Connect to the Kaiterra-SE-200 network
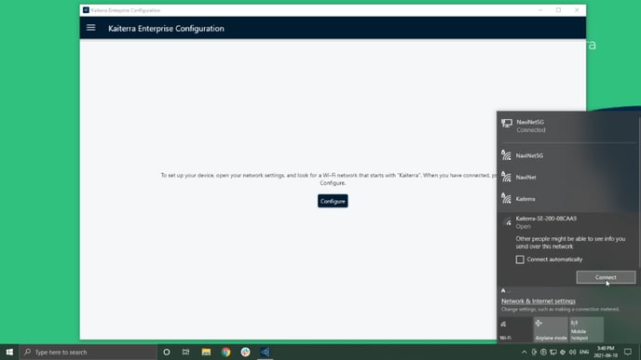This screenshot has width=641, height=360. [606, 277]
